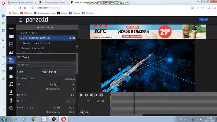Image resolution: width=217 pixels, height=122 pixels.
Task: Change the Size thickness value 1
Action: pos(73,89)
